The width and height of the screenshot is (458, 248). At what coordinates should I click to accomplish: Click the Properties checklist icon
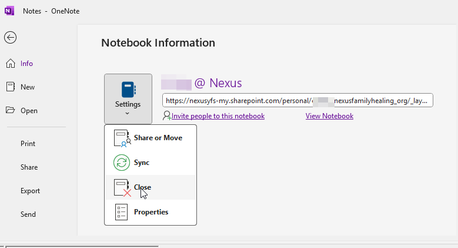pos(121,212)
